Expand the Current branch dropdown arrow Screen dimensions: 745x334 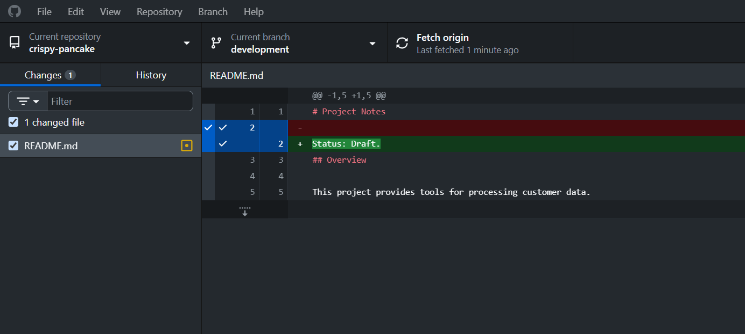pyautogui.click(x=372, y=43)
